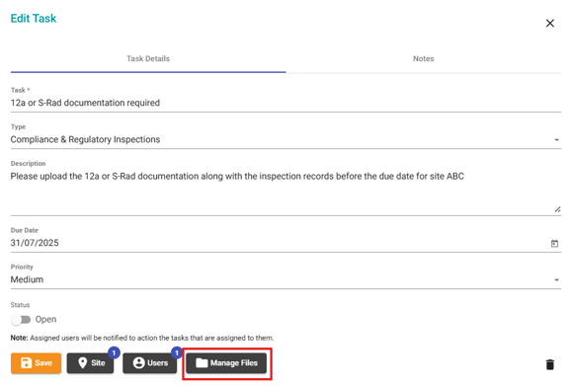Toggle the Open status switch
Viewport: 570px width, 386px height.
click(x=21, y=320)
